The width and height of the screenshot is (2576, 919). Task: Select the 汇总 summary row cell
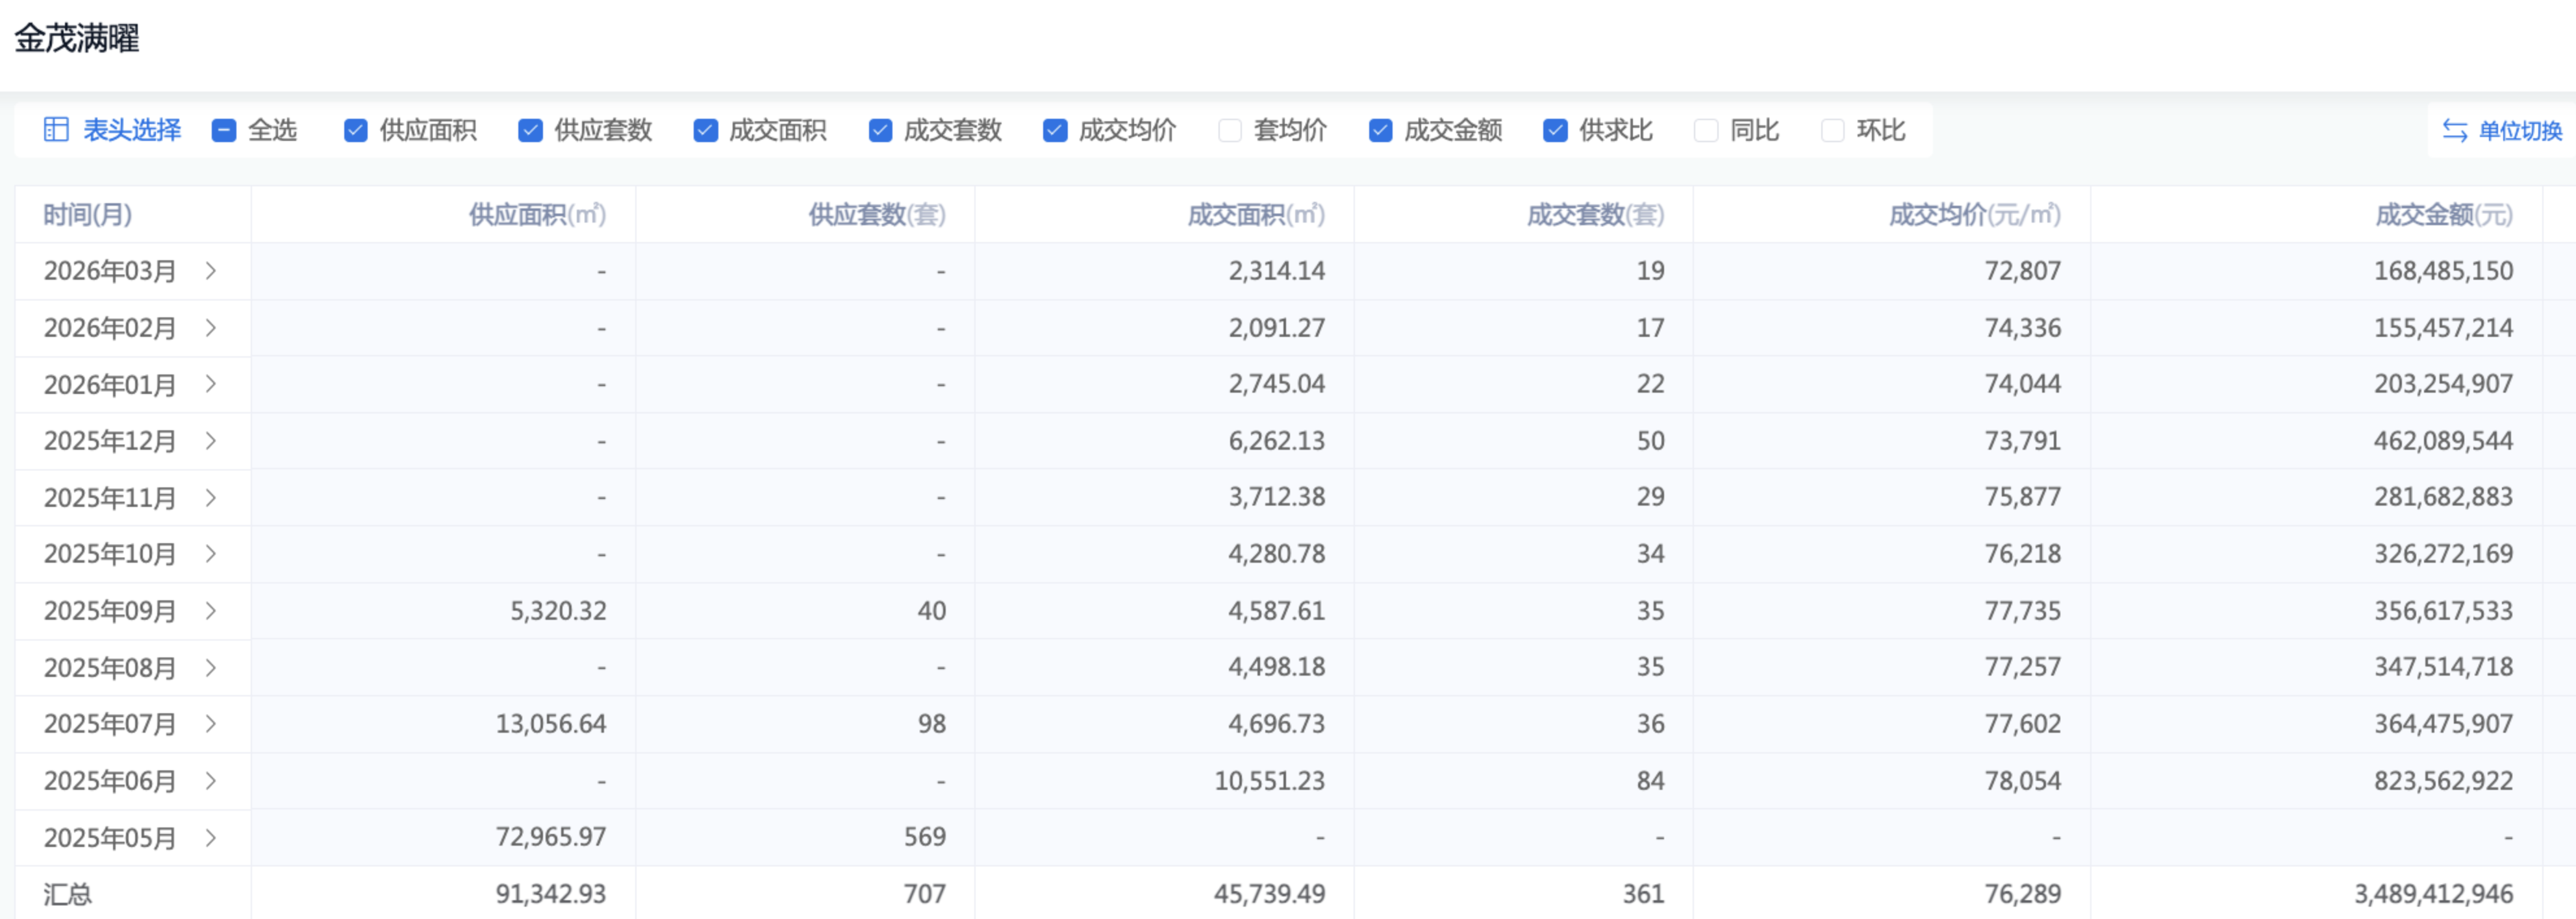click(68, 893)
